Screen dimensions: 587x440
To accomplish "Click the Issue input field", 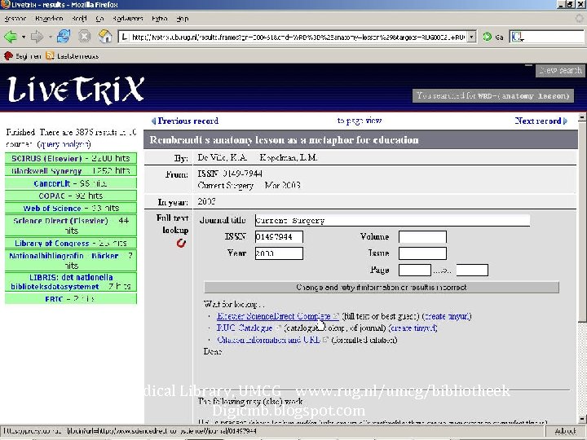I will click(422, 253).
